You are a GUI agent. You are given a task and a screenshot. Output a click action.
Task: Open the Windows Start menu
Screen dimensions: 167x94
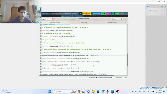coord(50,91)
